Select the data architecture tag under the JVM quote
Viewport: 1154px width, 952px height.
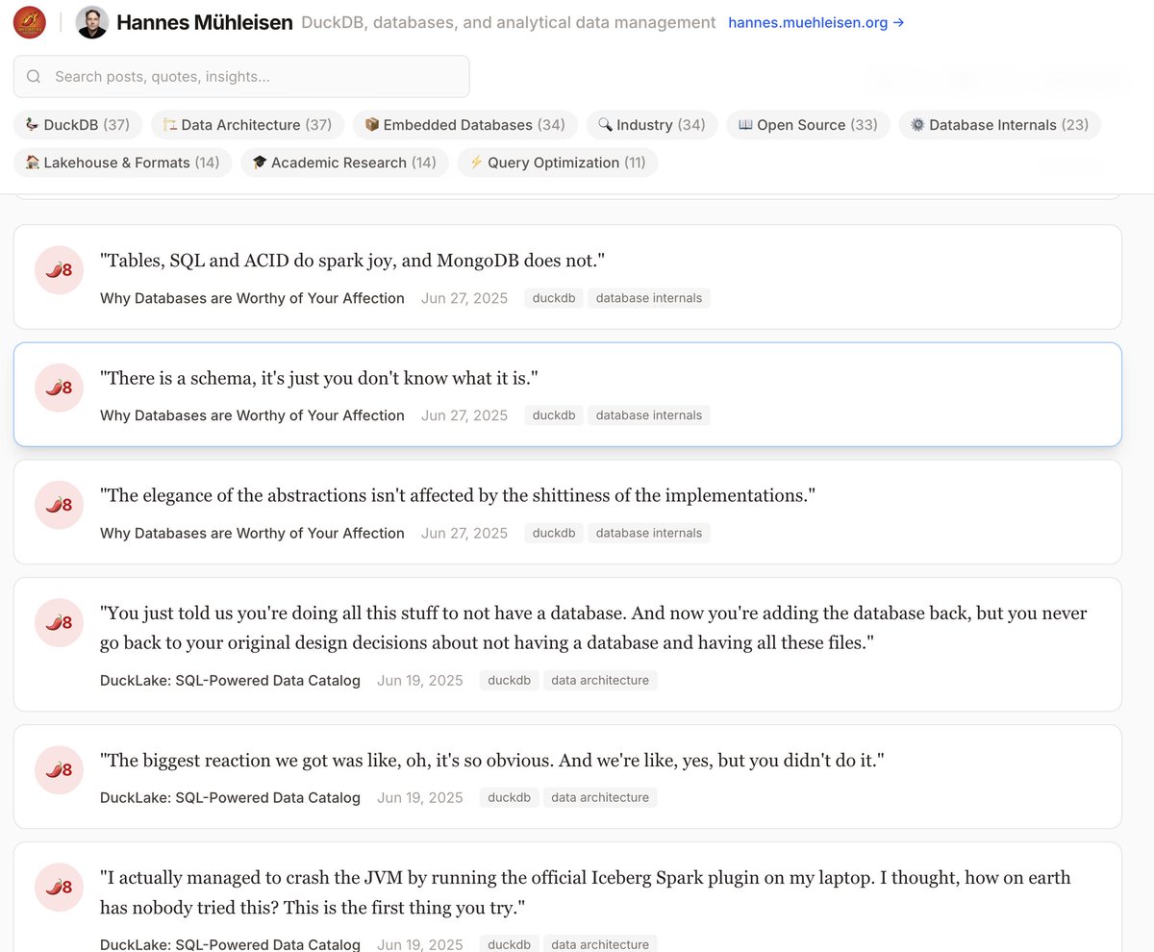click(600, 943)
